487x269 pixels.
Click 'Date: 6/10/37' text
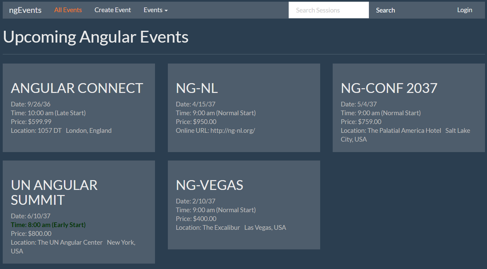[x=30, y=216]
